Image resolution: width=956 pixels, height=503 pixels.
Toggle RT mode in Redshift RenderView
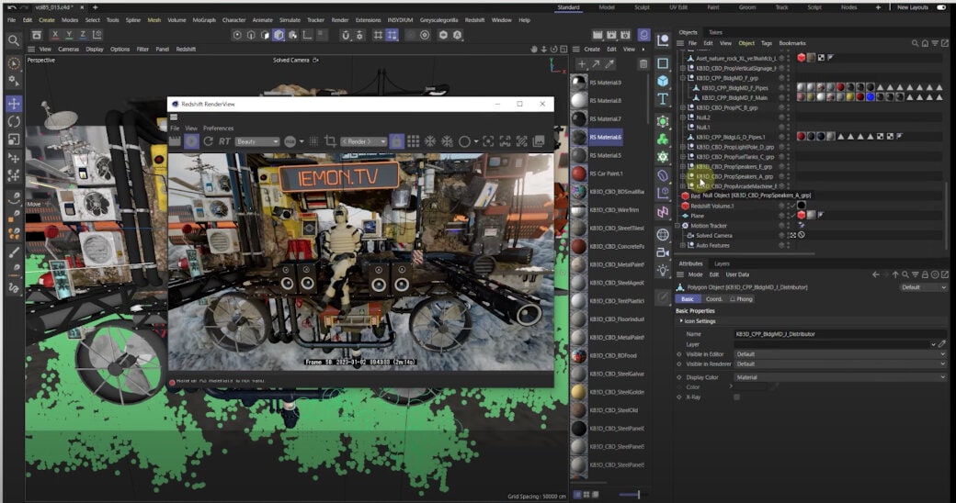pyautogui.click(x=224, y=141)
